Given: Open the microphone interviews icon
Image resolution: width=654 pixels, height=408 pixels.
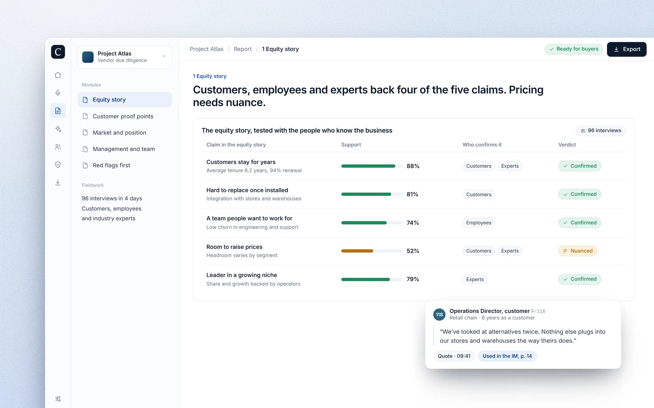Looking at the screenshot, I should pyautogui.click(x=58, y=93).
